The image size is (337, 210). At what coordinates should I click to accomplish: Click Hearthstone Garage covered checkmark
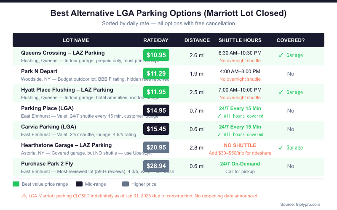281,147
